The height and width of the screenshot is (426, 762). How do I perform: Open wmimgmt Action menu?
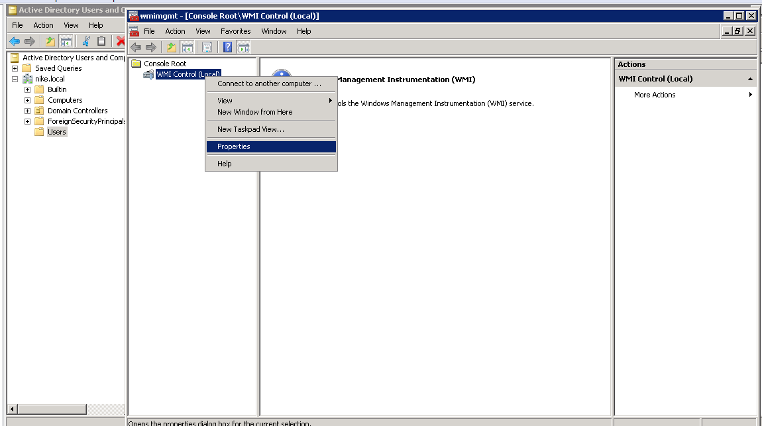point(175,31)
